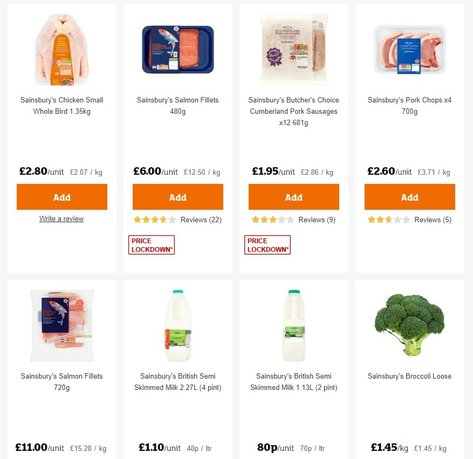The width and height of the screenshot is (473, 459).
Task: Add Sainsbury's Pork Chops x4 to trolley
Action: (409, 197)
